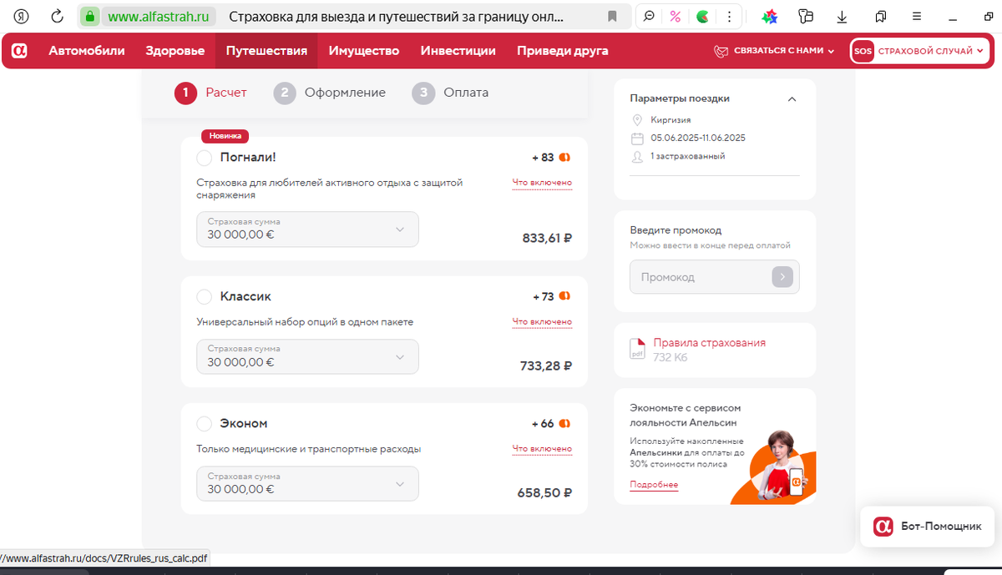Click the Yandex browser home logo
This screenshot has width=1002, height=575.
(22, 16)
